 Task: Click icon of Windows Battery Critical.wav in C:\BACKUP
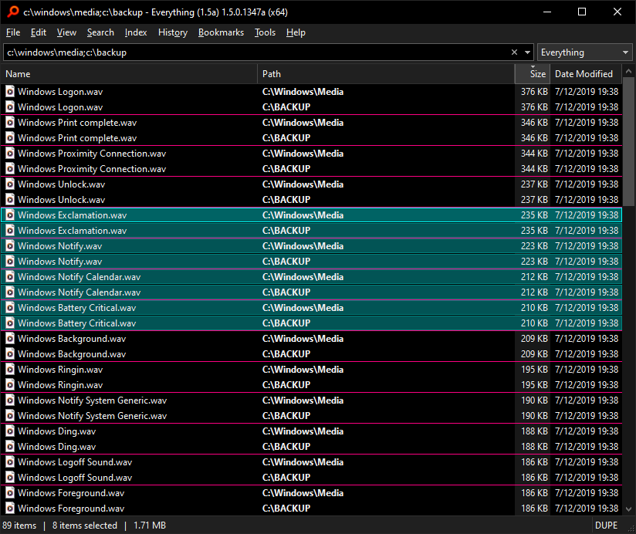coord(10,323)
